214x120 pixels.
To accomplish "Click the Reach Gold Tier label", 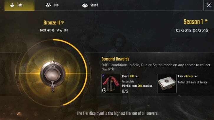I will 130,76.
